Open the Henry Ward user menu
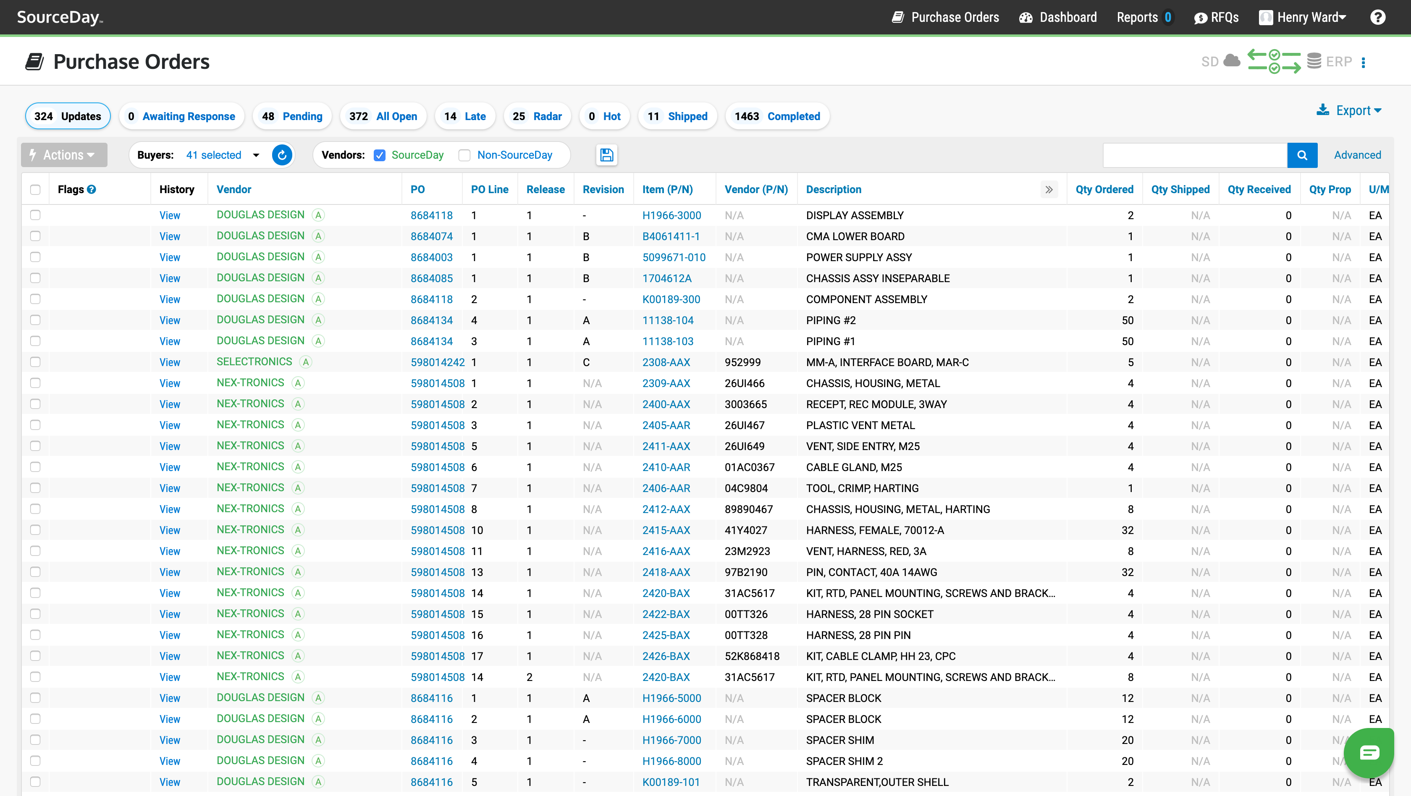Image resolution: width=1411 pixels, height=796 pixels. click(1302, 18)
